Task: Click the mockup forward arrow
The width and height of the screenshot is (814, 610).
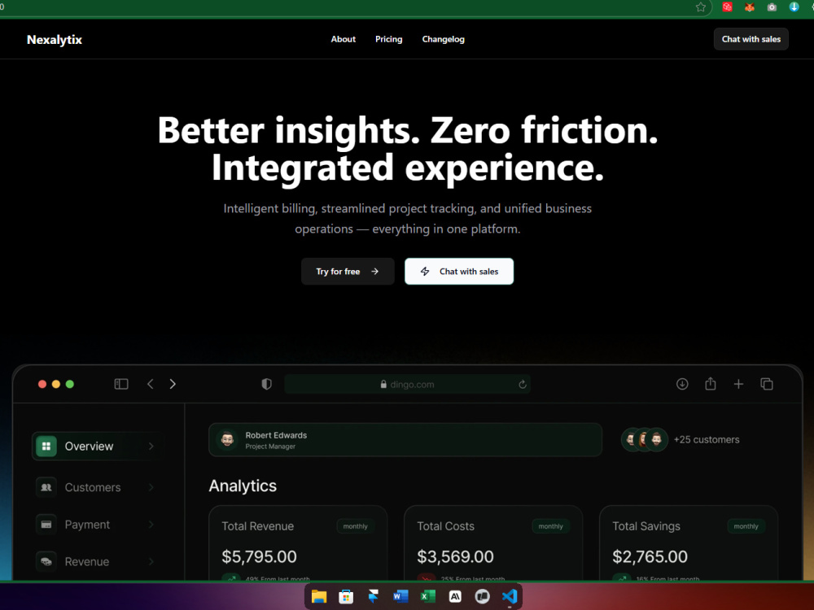Action: (173, 384)
